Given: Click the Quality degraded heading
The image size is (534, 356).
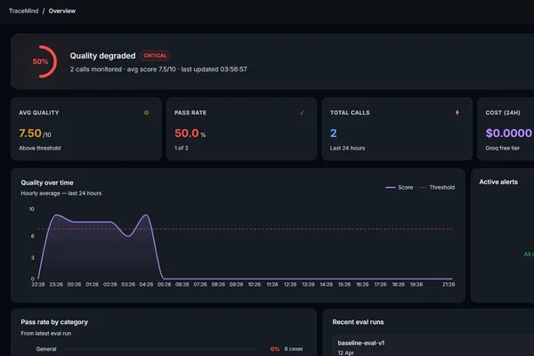Looking at the screenshot, I should [x=102, y=55].
